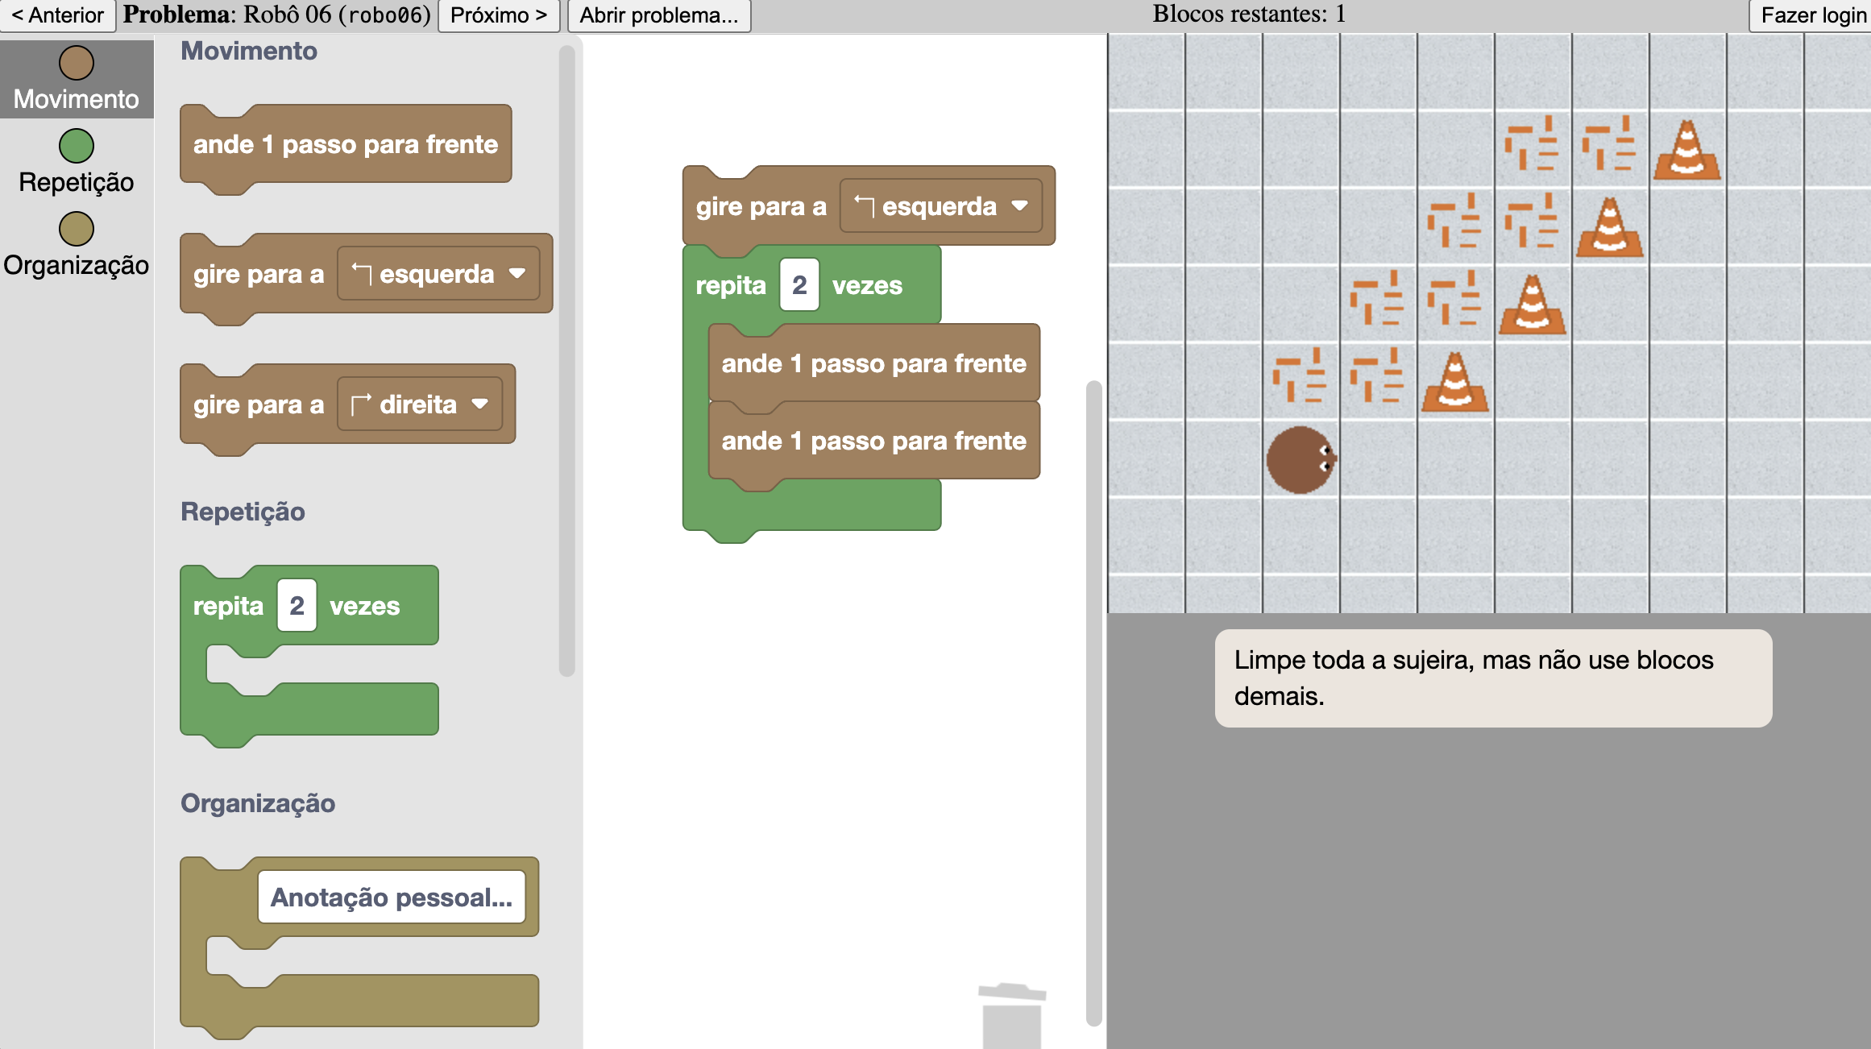1871x1049 pixels.
Task: Click the Repetição heading in block palette
Action: 243,512
